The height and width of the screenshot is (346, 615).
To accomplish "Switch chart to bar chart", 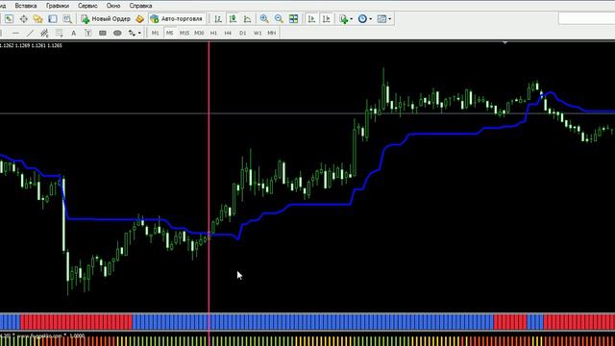I will click(218, 19).
